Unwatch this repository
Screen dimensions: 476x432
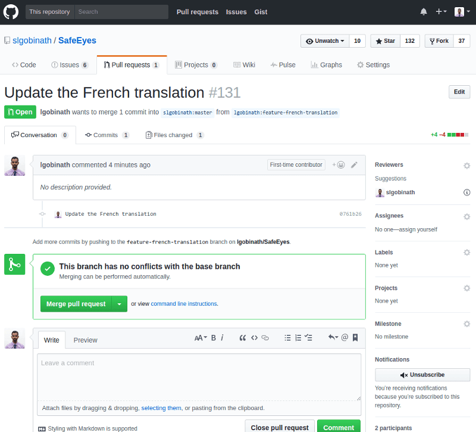324,41
